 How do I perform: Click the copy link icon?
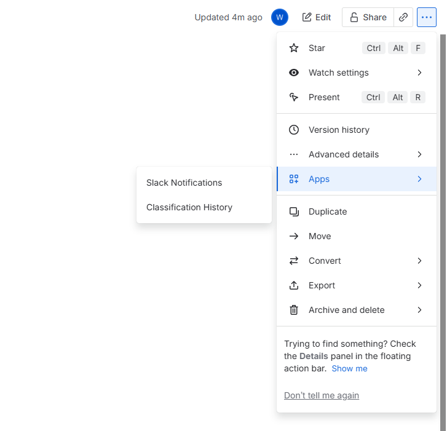click(403, 17)
